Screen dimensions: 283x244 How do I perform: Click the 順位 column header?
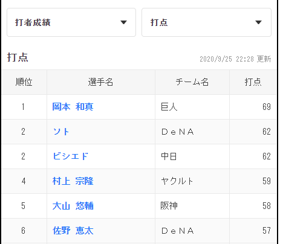point(24,82)
